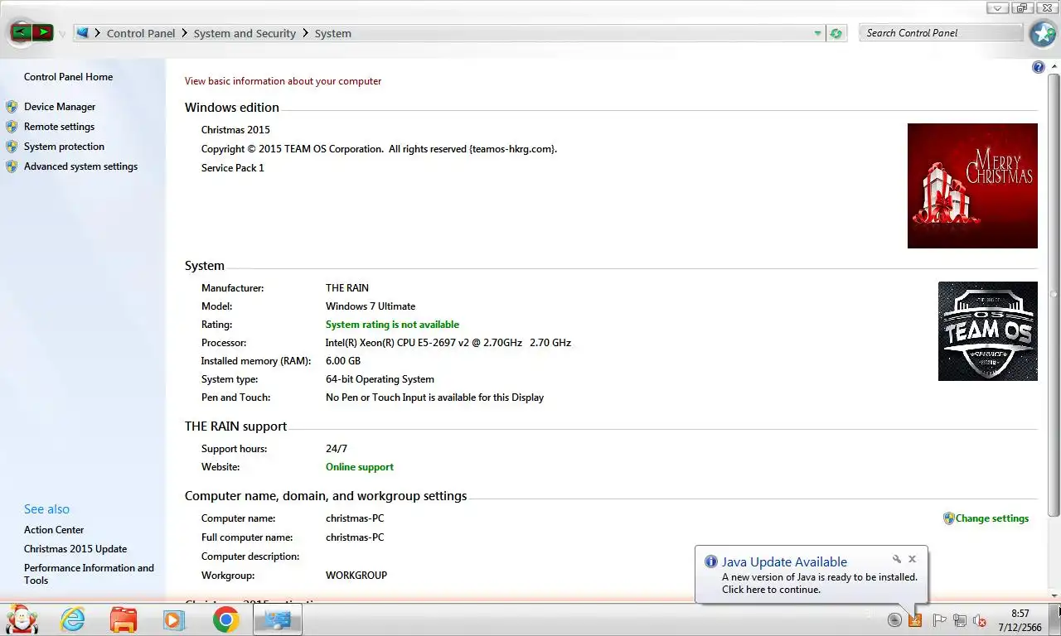The width and height of the screenshot is (1061, 636).
Task: Click 'System rating is not available' link
Action: (392, 325)
